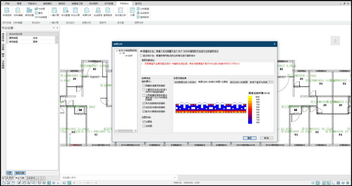352x186 pixels.
Task: Click 查阅报告 in the 报告书 group
Action: pyautogui.click(x=108, y=12)
